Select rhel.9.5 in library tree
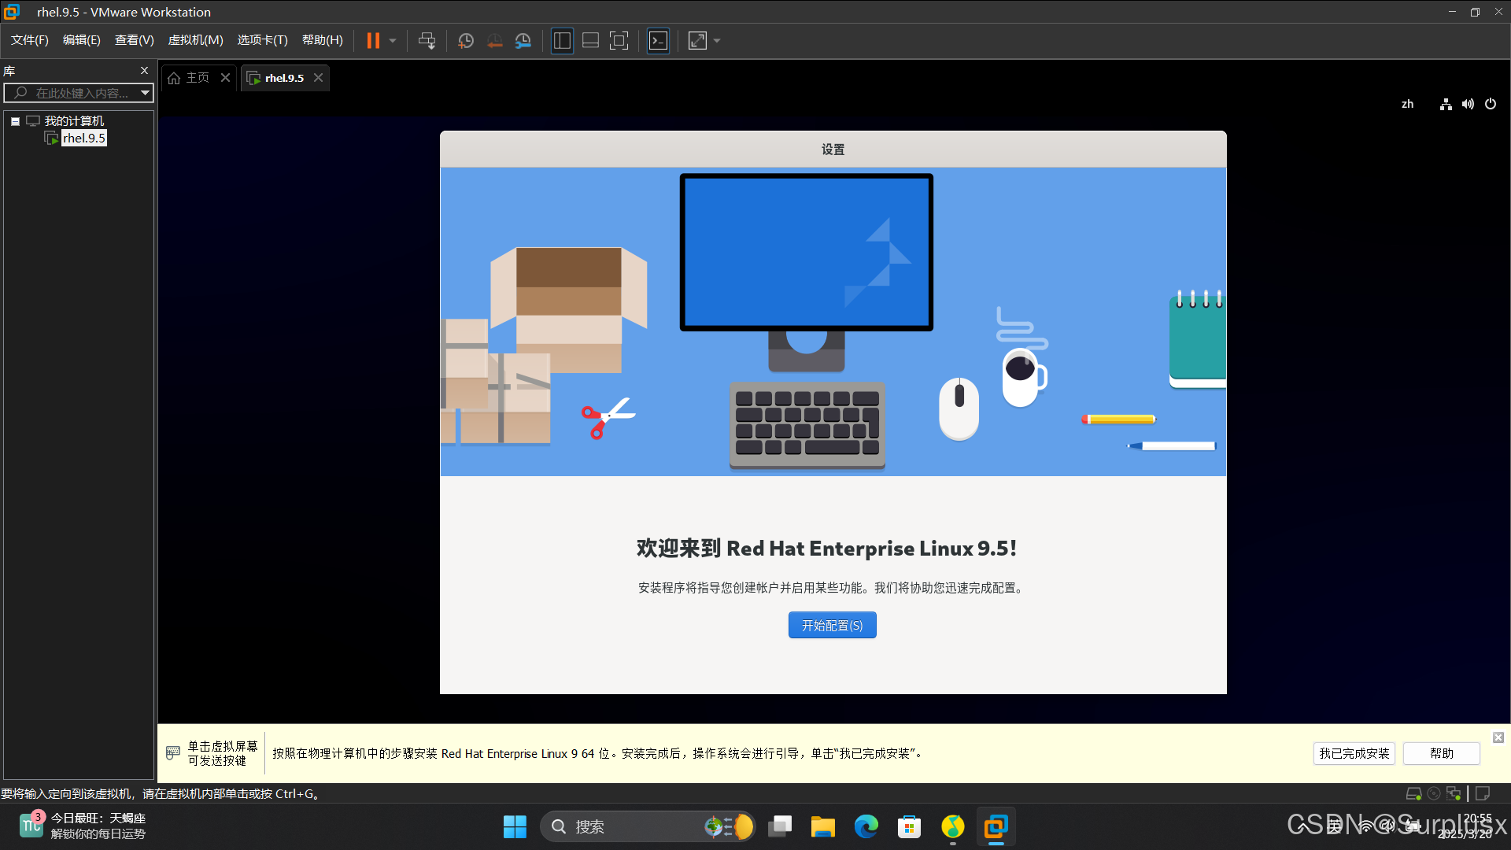1511x850 pixels. coord(83,139)
